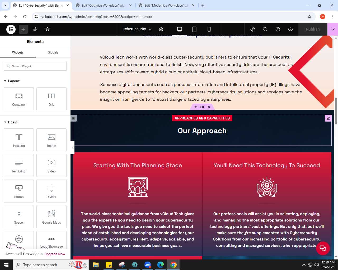This screenshot has height=270, width=338.
Task: Open What's New megaphone icon
Action: click(252, 29)
